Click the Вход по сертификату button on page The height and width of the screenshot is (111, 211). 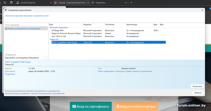coord(91,107)
